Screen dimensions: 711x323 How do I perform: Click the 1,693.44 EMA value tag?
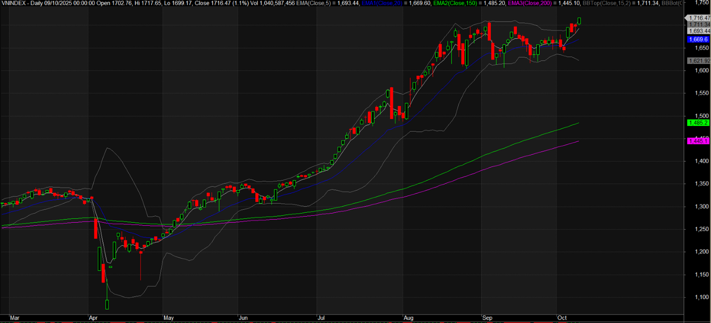tap(698, 31)
